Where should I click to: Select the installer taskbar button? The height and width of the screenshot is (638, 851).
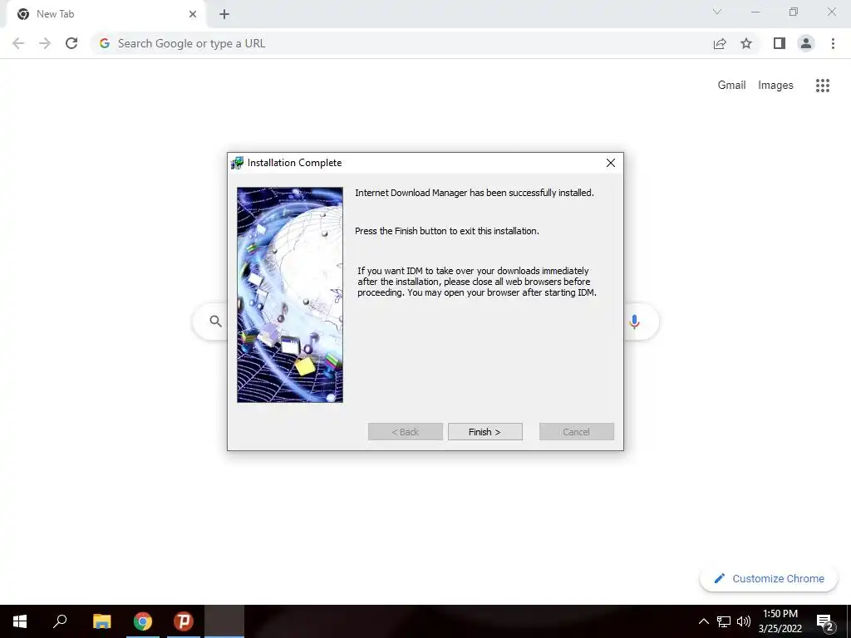[x=224, y=621]
